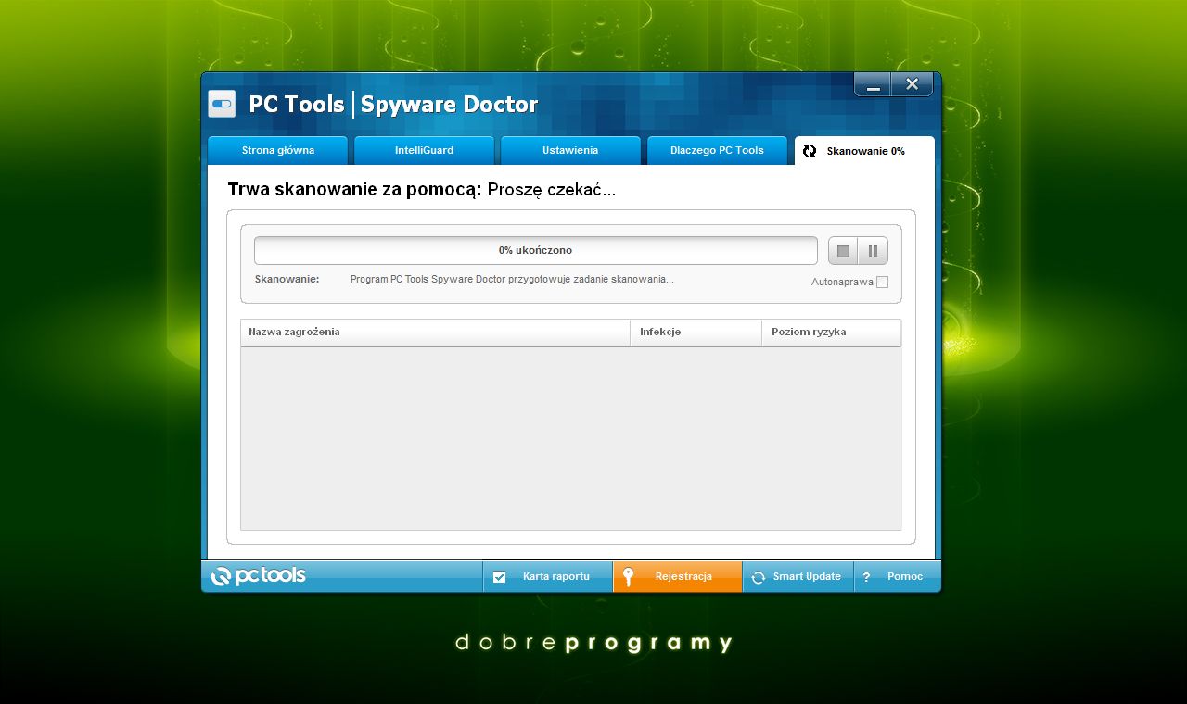Open the Strona główna tab
Viewport: 1187px width, 704px height.
[278, 150]
